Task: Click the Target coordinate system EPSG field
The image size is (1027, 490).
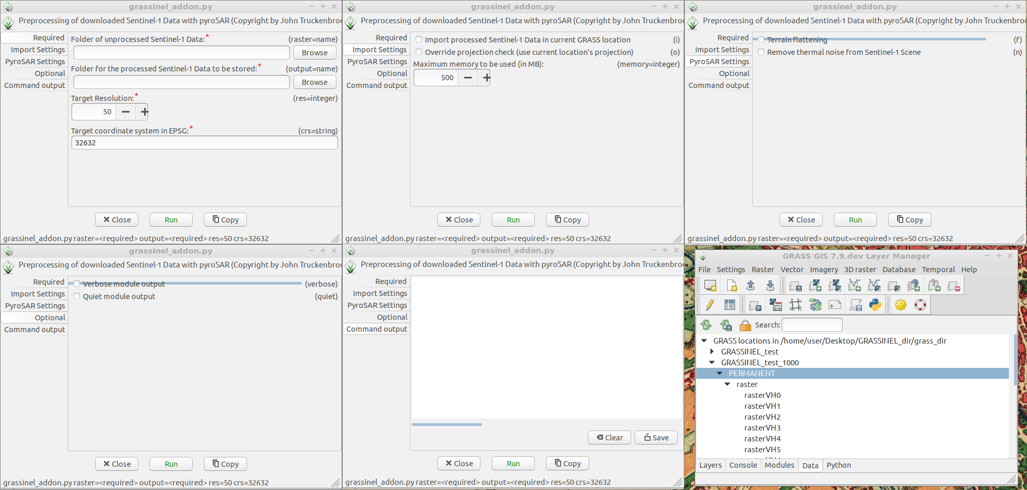Action: [x=204, y=143]
